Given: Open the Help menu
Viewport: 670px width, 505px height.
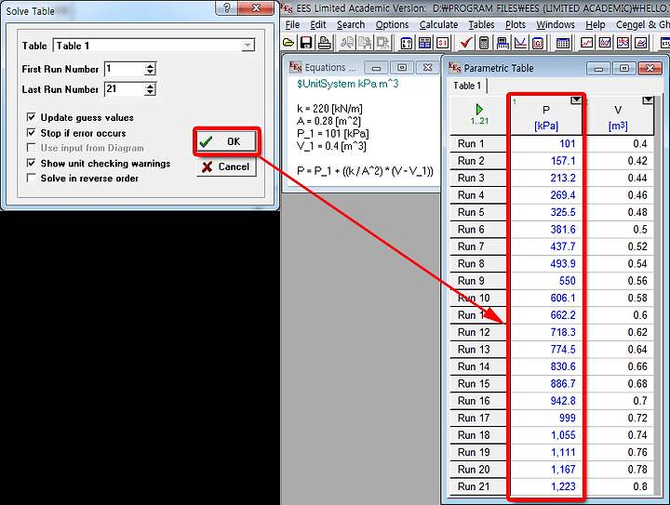Looking at the screenshot, I should point(596,25).
